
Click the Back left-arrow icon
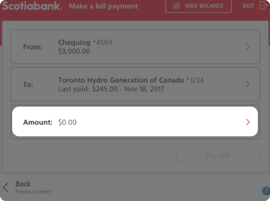tap(6, 187)
